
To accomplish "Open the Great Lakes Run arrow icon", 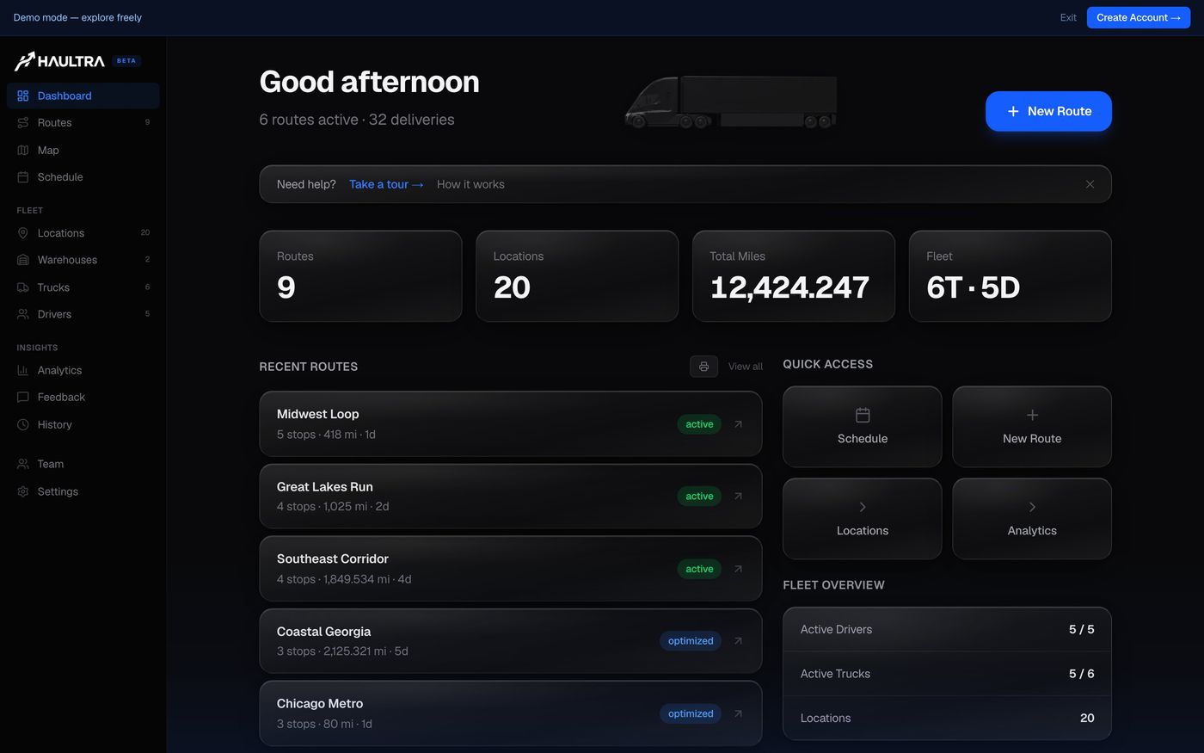I will (x=738, y=497).
